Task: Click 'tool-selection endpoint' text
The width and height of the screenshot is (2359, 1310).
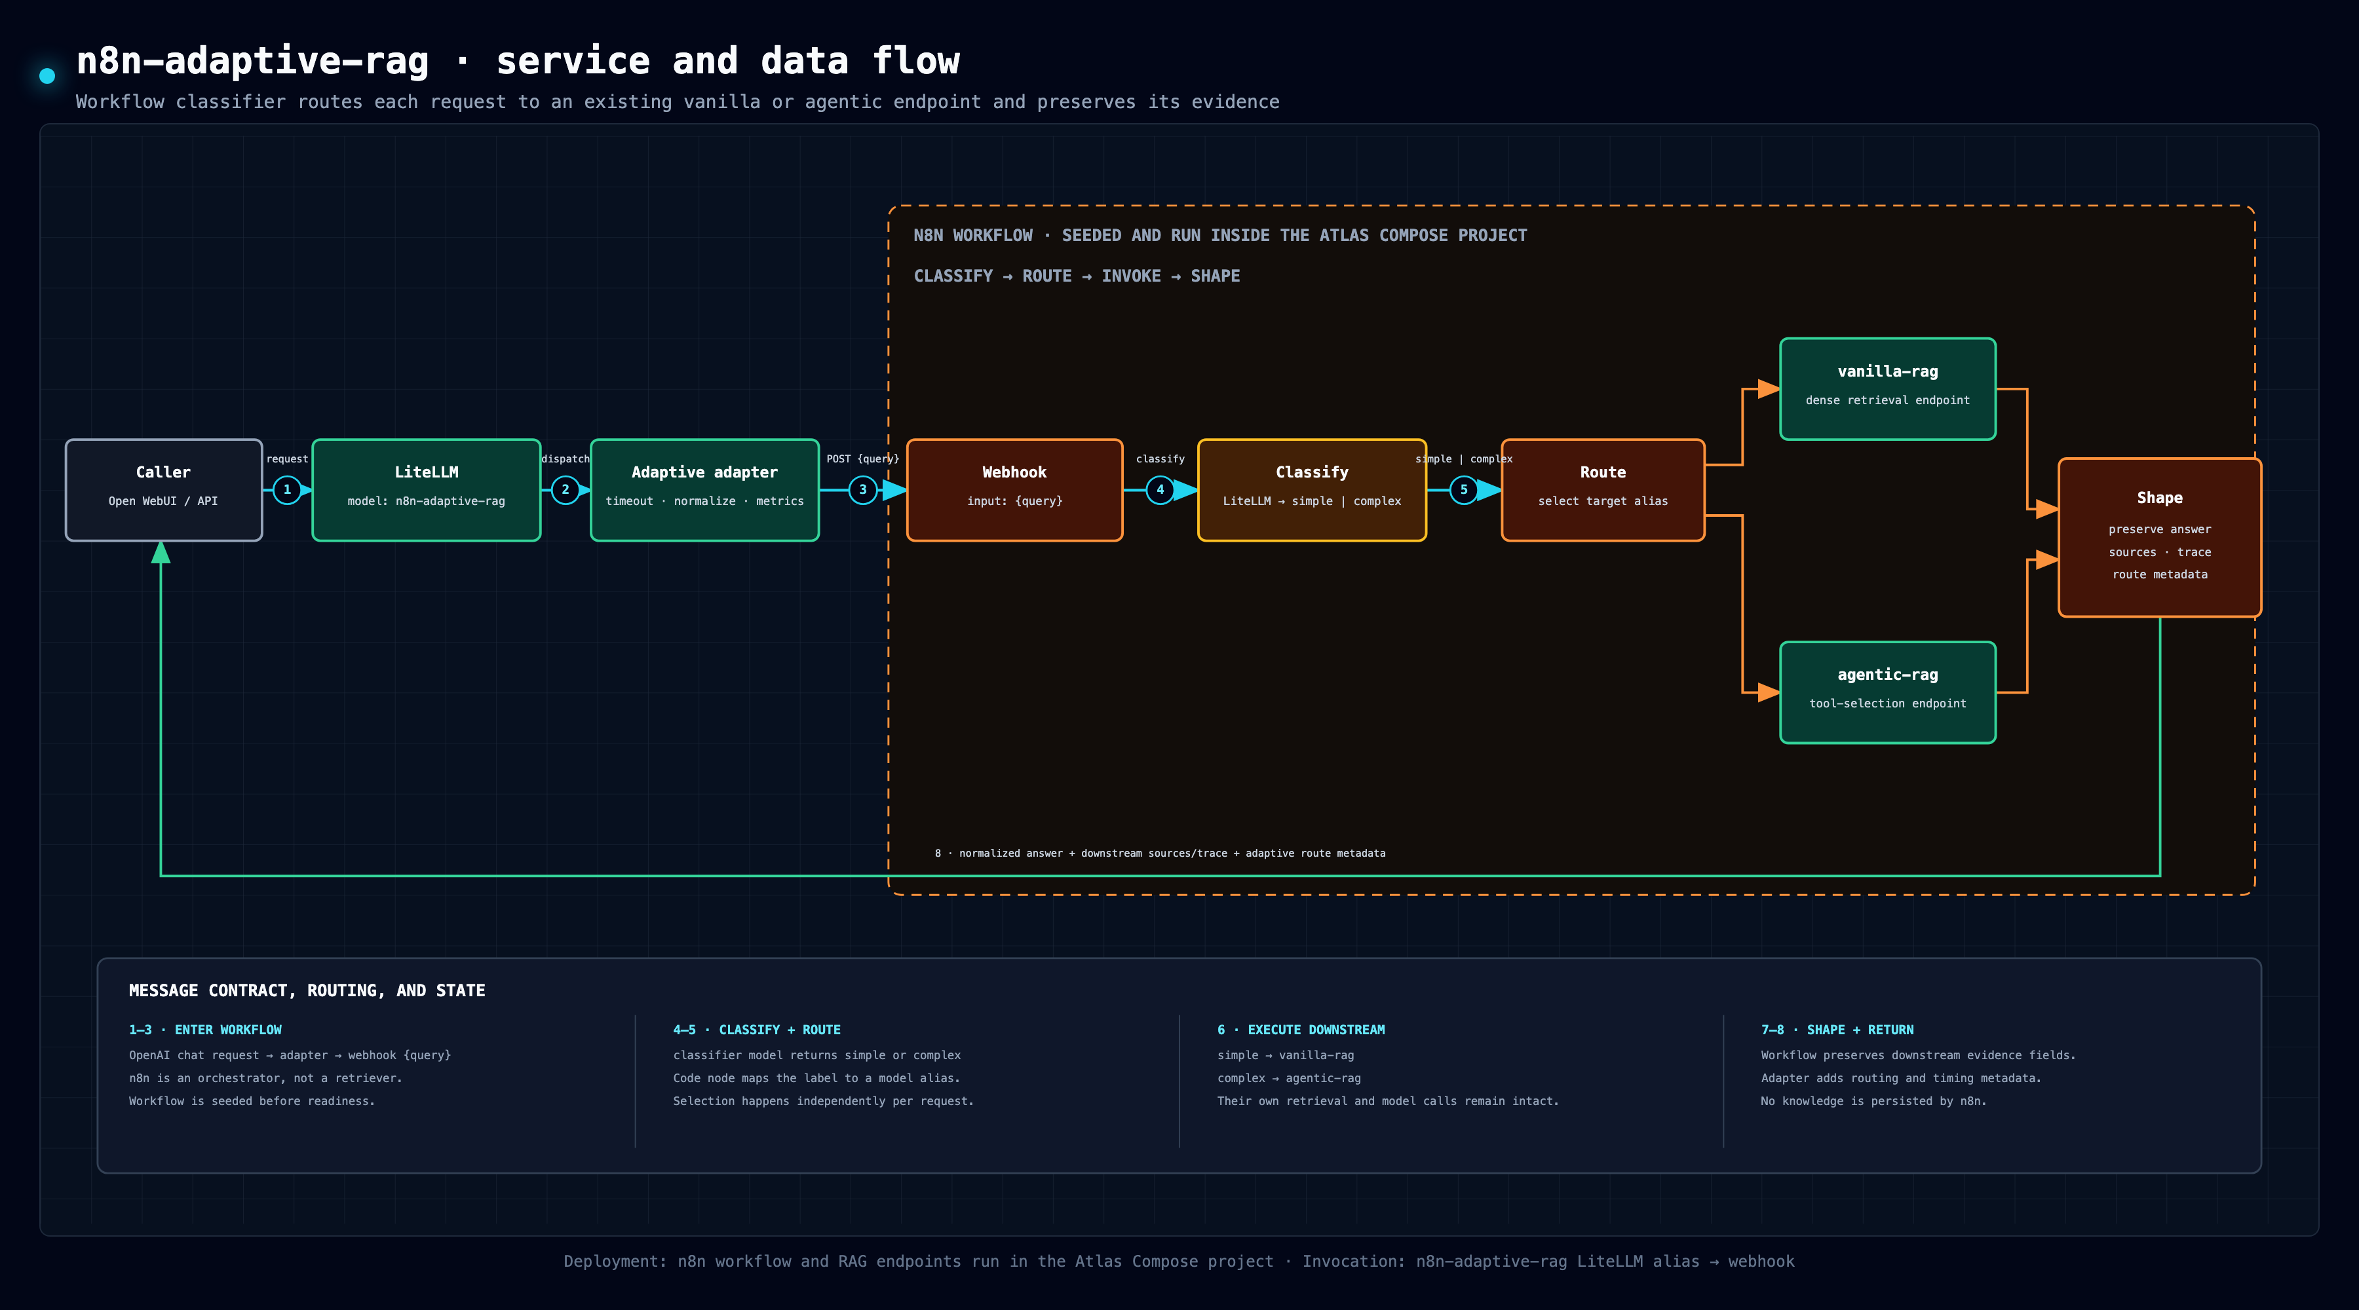Action: point(1887,703)
